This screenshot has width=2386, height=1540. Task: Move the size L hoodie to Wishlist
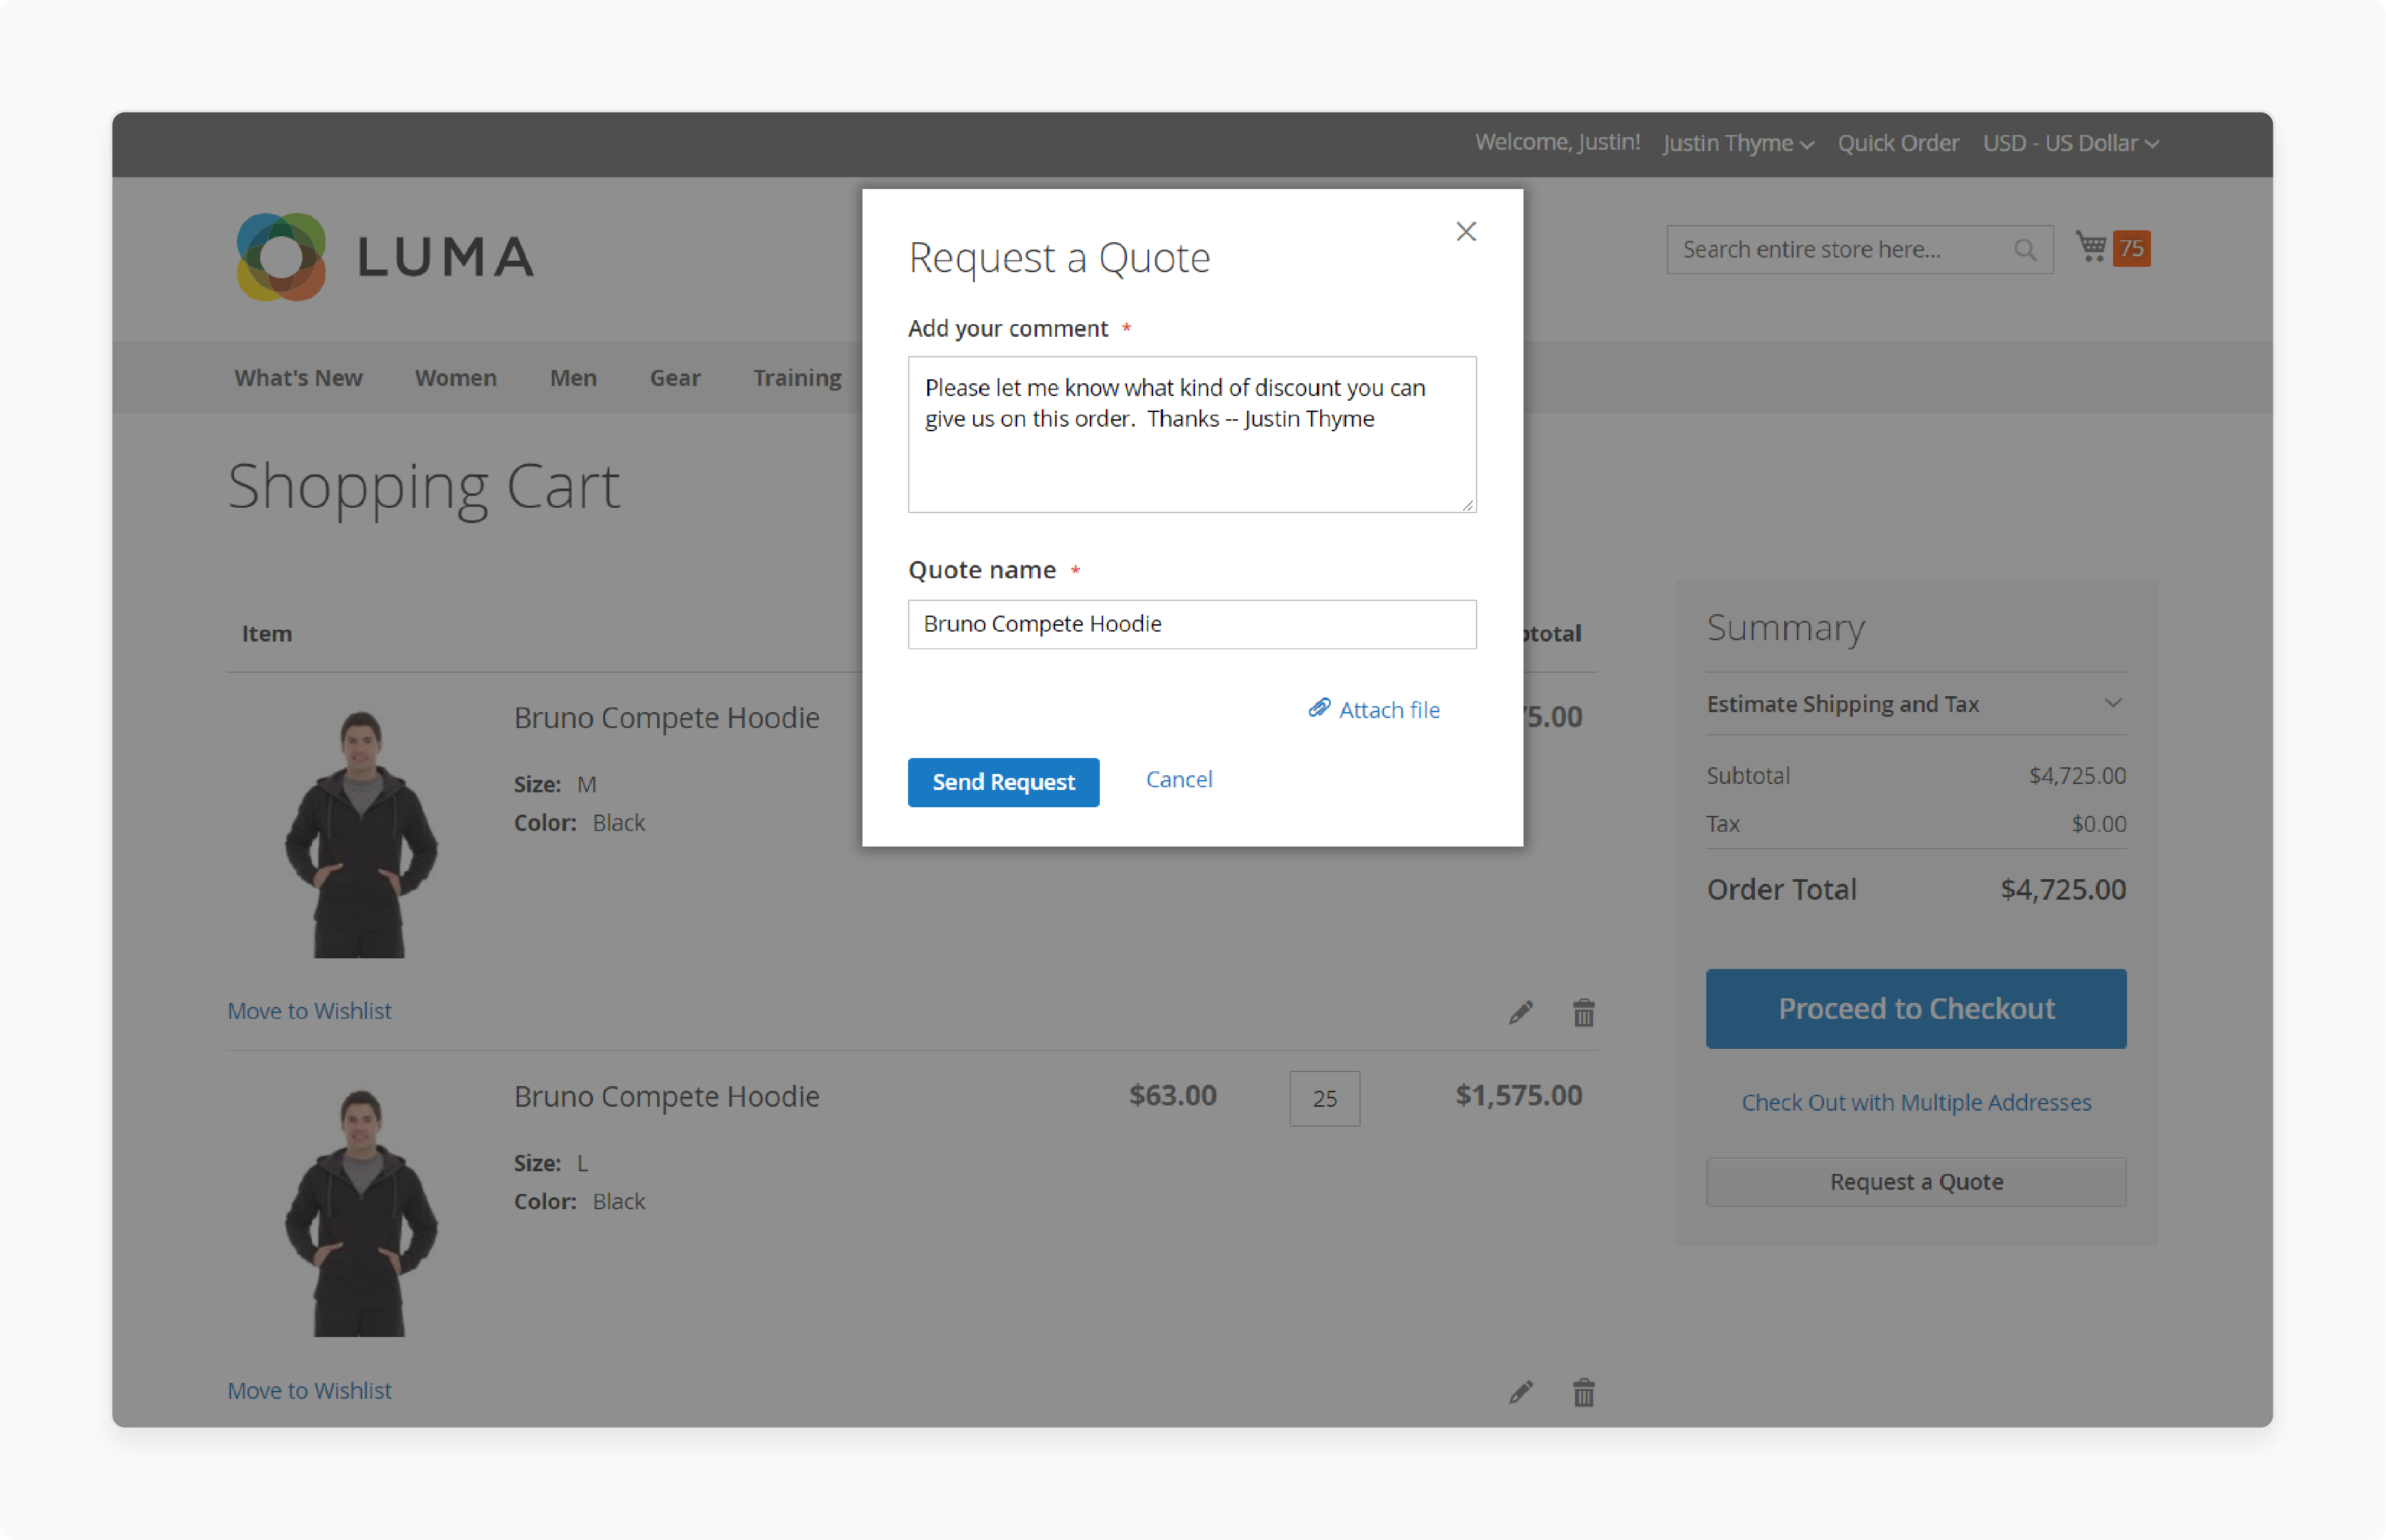click(x=309, y=1390)
